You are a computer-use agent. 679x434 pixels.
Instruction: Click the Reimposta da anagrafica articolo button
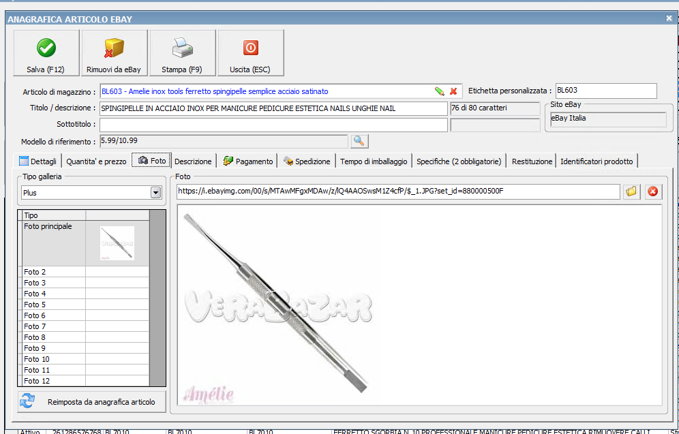click(92, 402)
